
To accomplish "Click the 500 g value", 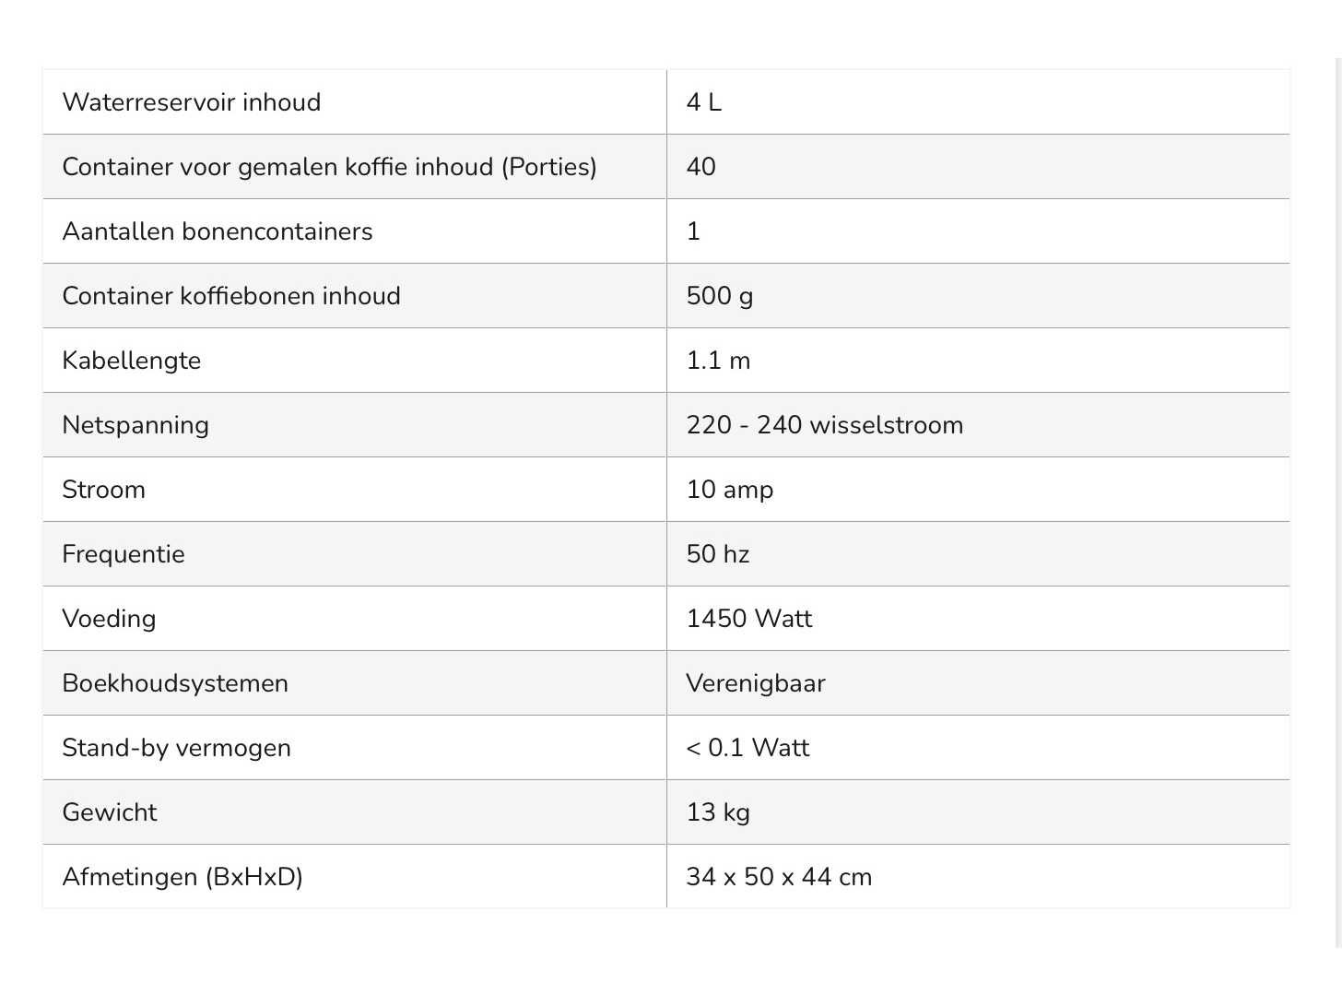I will click(720, 296).
